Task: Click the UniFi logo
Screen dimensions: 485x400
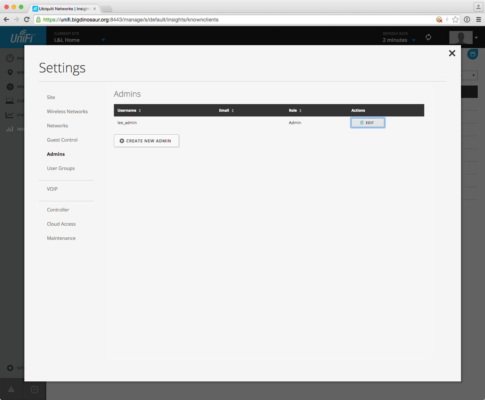Action: [23, 37]
